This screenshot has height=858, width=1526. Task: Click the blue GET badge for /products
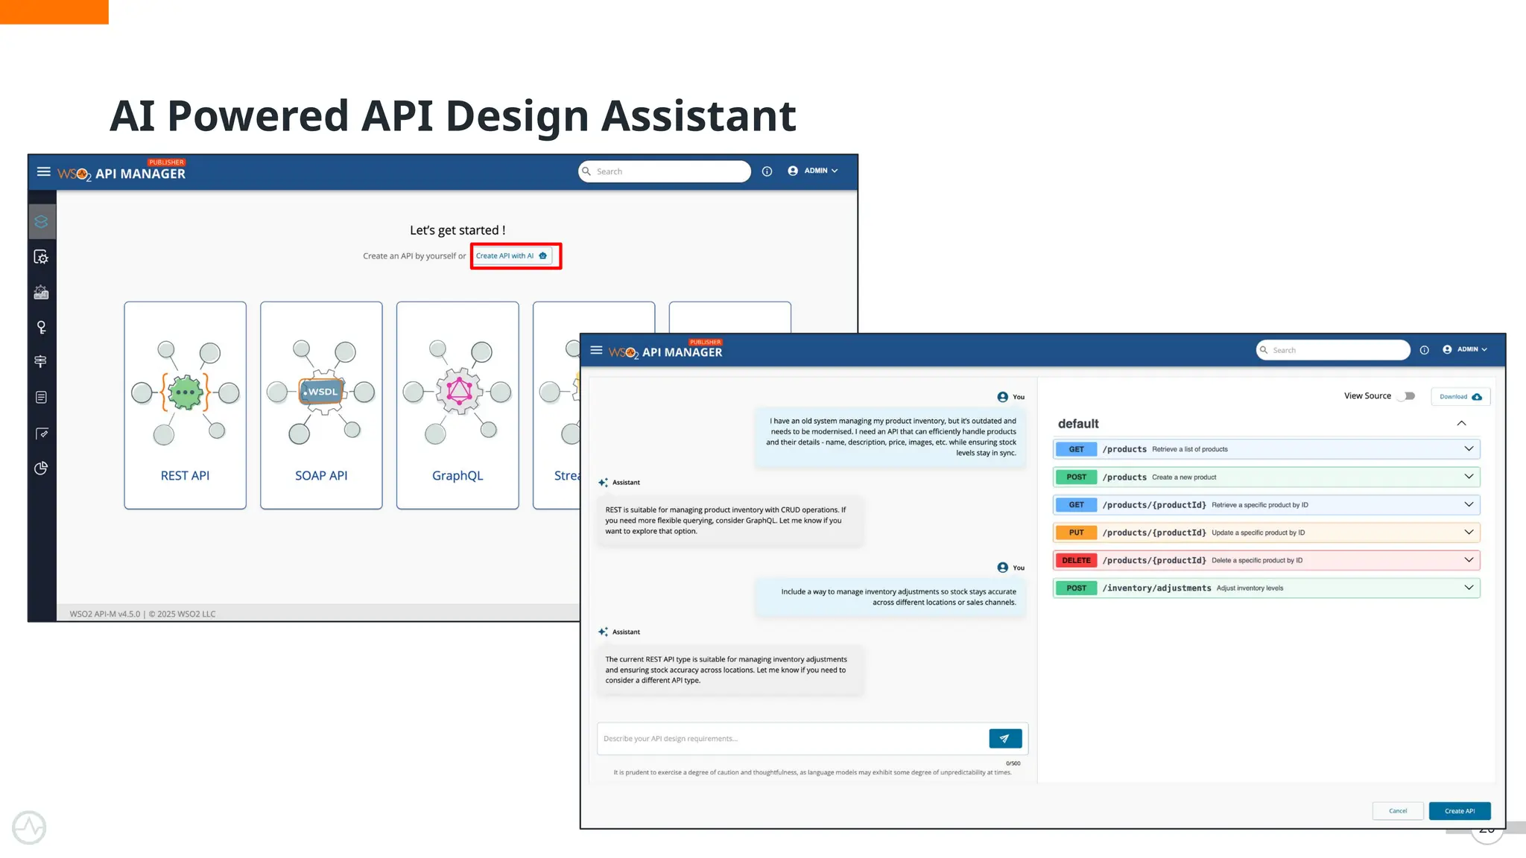(1076, 449)
